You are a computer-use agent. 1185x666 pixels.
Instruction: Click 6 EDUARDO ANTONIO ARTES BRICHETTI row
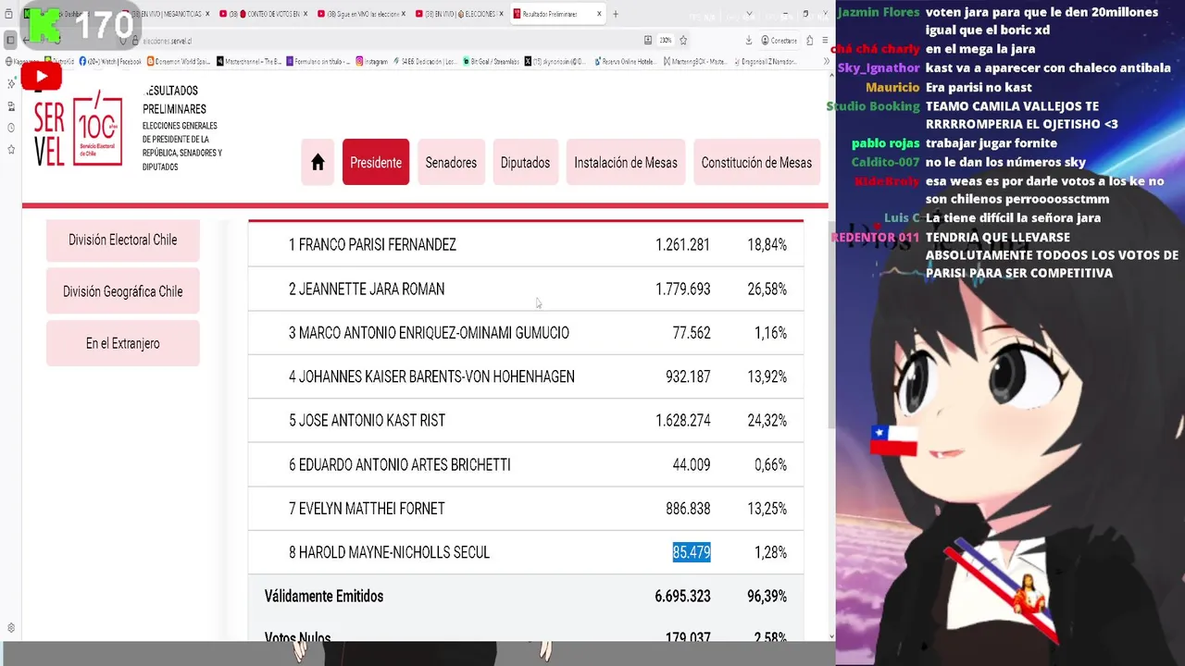[x=526, y=464]
